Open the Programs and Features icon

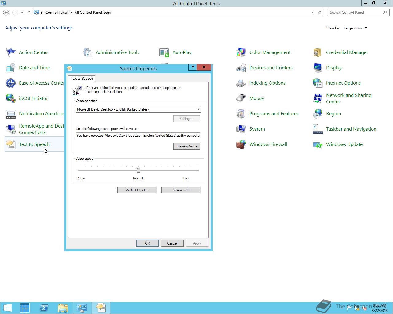click(241, 114)
